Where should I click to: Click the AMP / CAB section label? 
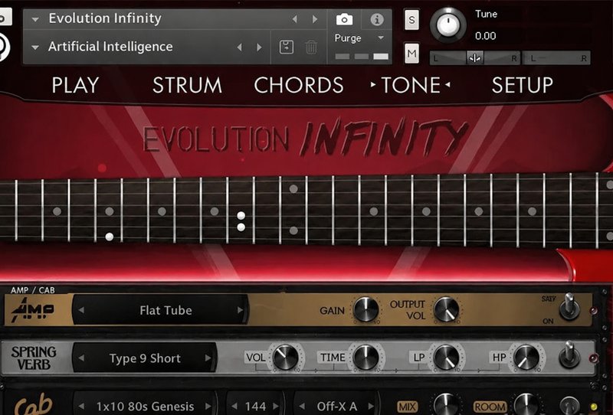(x=32, y=290)
